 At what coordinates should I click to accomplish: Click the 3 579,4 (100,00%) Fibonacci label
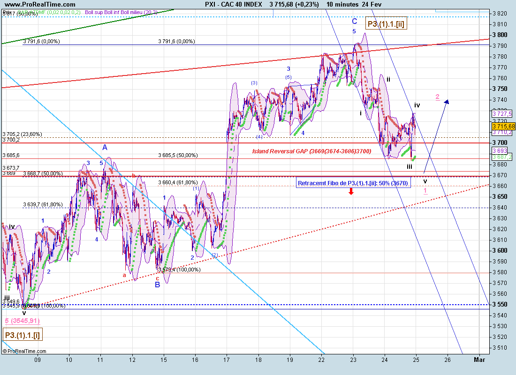pyautogui.click(x=179, y=270)
